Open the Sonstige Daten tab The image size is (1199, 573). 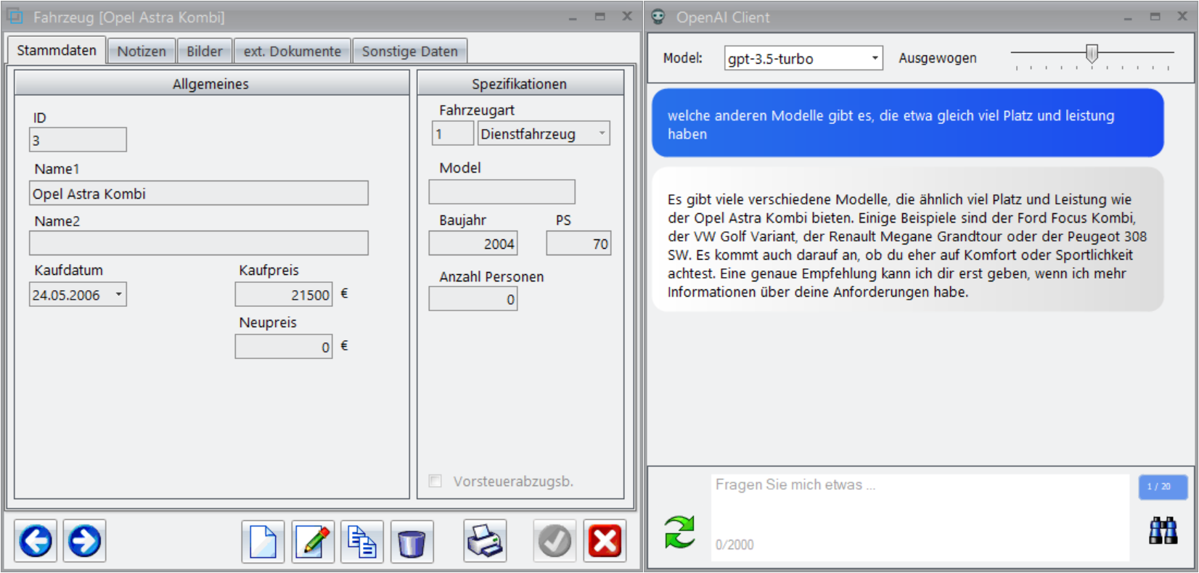point(410,51)
